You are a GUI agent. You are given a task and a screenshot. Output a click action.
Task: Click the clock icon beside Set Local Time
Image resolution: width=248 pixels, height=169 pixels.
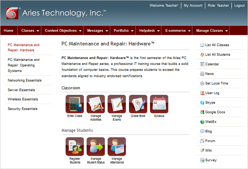click(x=202, y=83)
